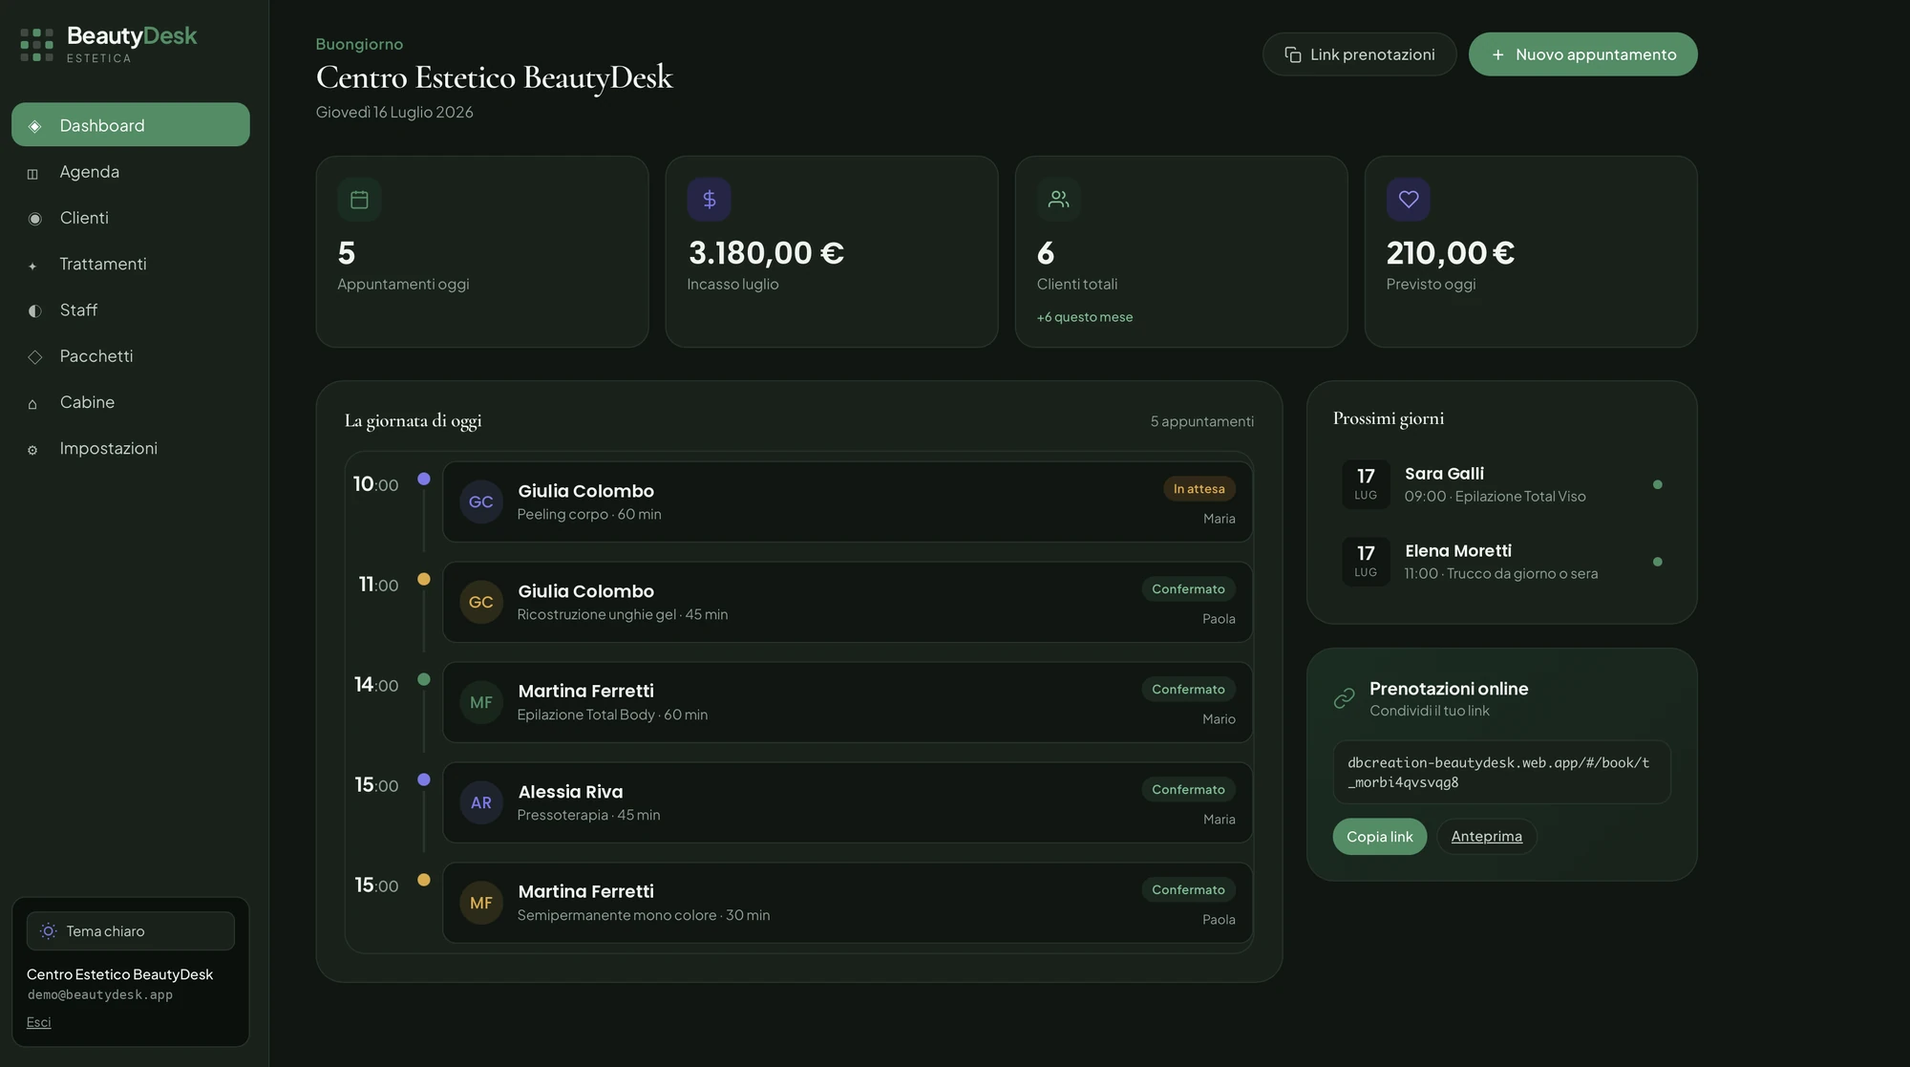Click the demo@beautydesk.app account email
Image resolution: width=1910 pixels, height=1067 pixels.
tap(100, 995)
